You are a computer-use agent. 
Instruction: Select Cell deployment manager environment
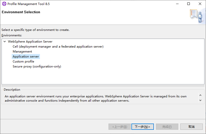tap(58, 47)
